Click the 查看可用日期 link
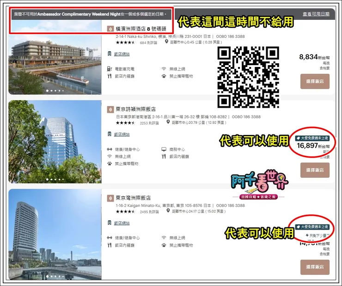 pyautogui.click(x=316, y=14)
